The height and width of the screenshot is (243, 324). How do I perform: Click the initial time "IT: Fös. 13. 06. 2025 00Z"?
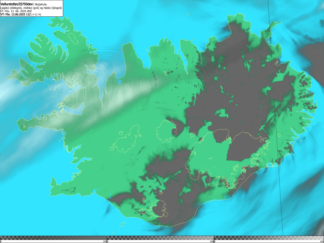point(17,11)
